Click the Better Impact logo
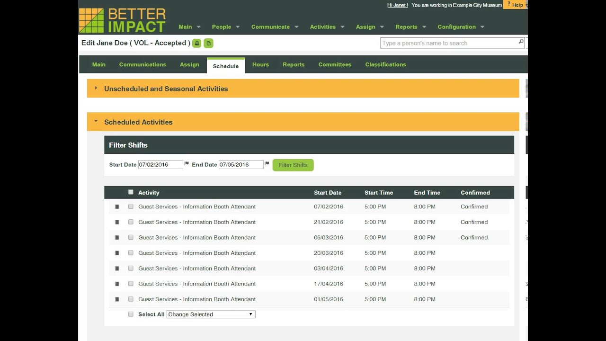The image size is (606, 341). (x=122, y=20)
